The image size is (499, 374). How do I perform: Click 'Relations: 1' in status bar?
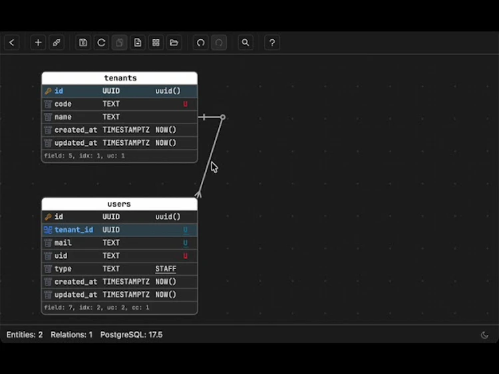72,335
